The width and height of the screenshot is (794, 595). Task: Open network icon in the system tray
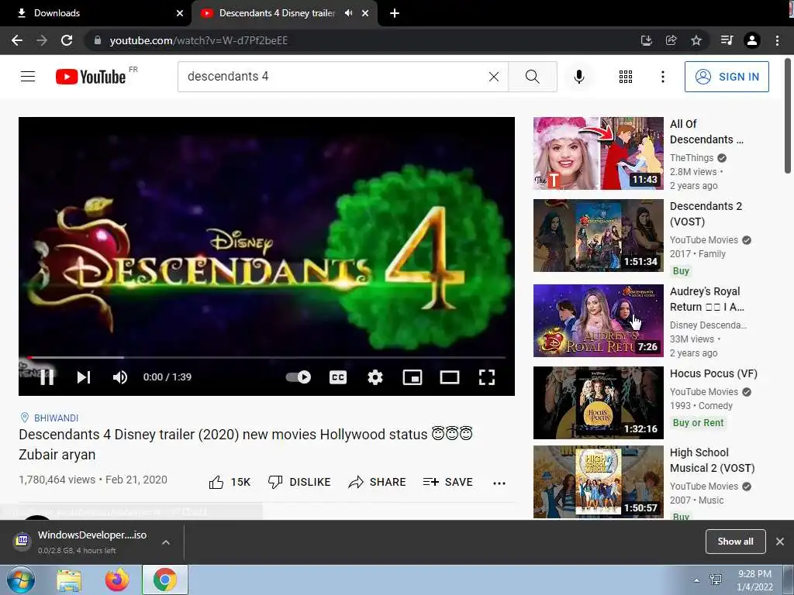click(716, 580)
